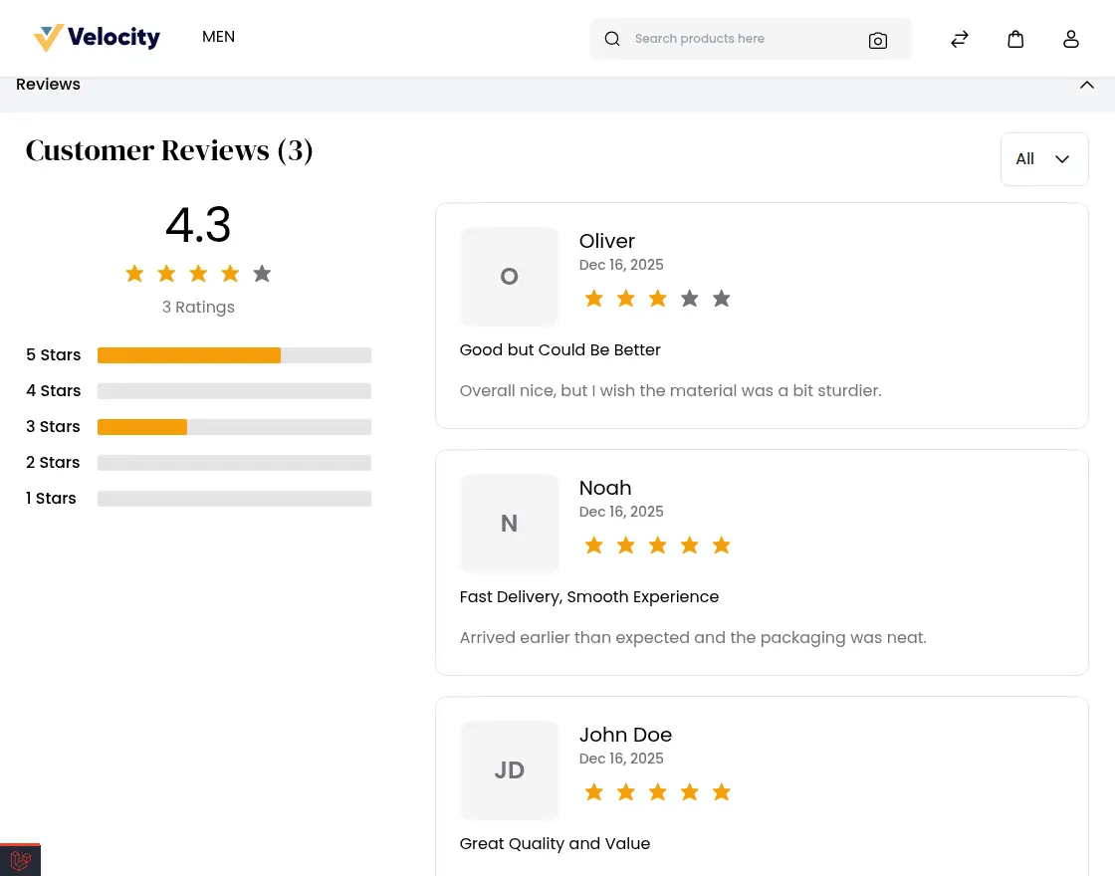Click Oliver's avatar with letter O
This screenshot has width=1115, height=876.
click(509, 277)
